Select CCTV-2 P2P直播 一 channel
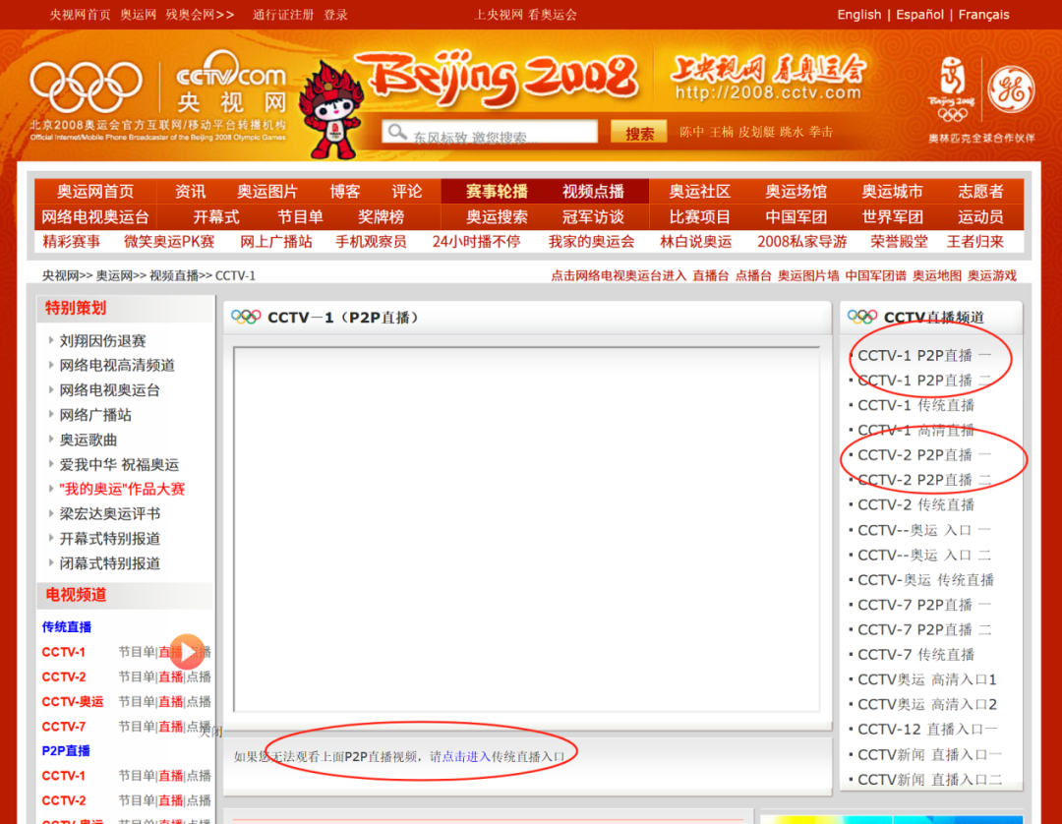Viewport: 1062px width, 824px height. [x=924, y=455]
